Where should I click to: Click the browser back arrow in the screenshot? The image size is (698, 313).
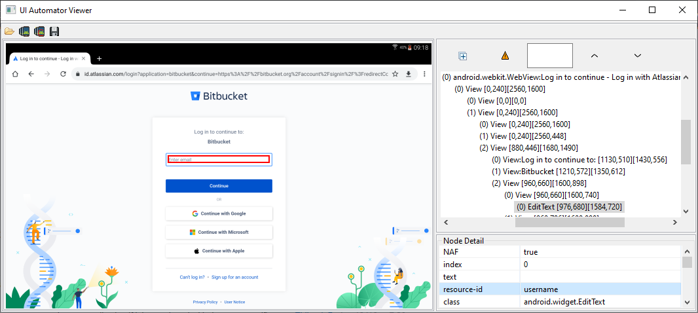(x=31, y=74)
